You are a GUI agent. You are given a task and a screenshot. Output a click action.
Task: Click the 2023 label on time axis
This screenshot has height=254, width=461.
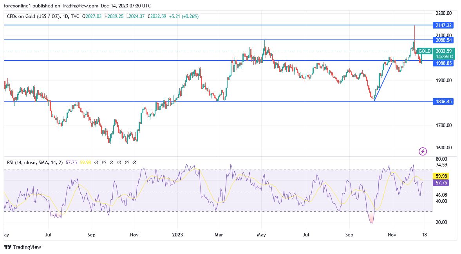[178, 235]
